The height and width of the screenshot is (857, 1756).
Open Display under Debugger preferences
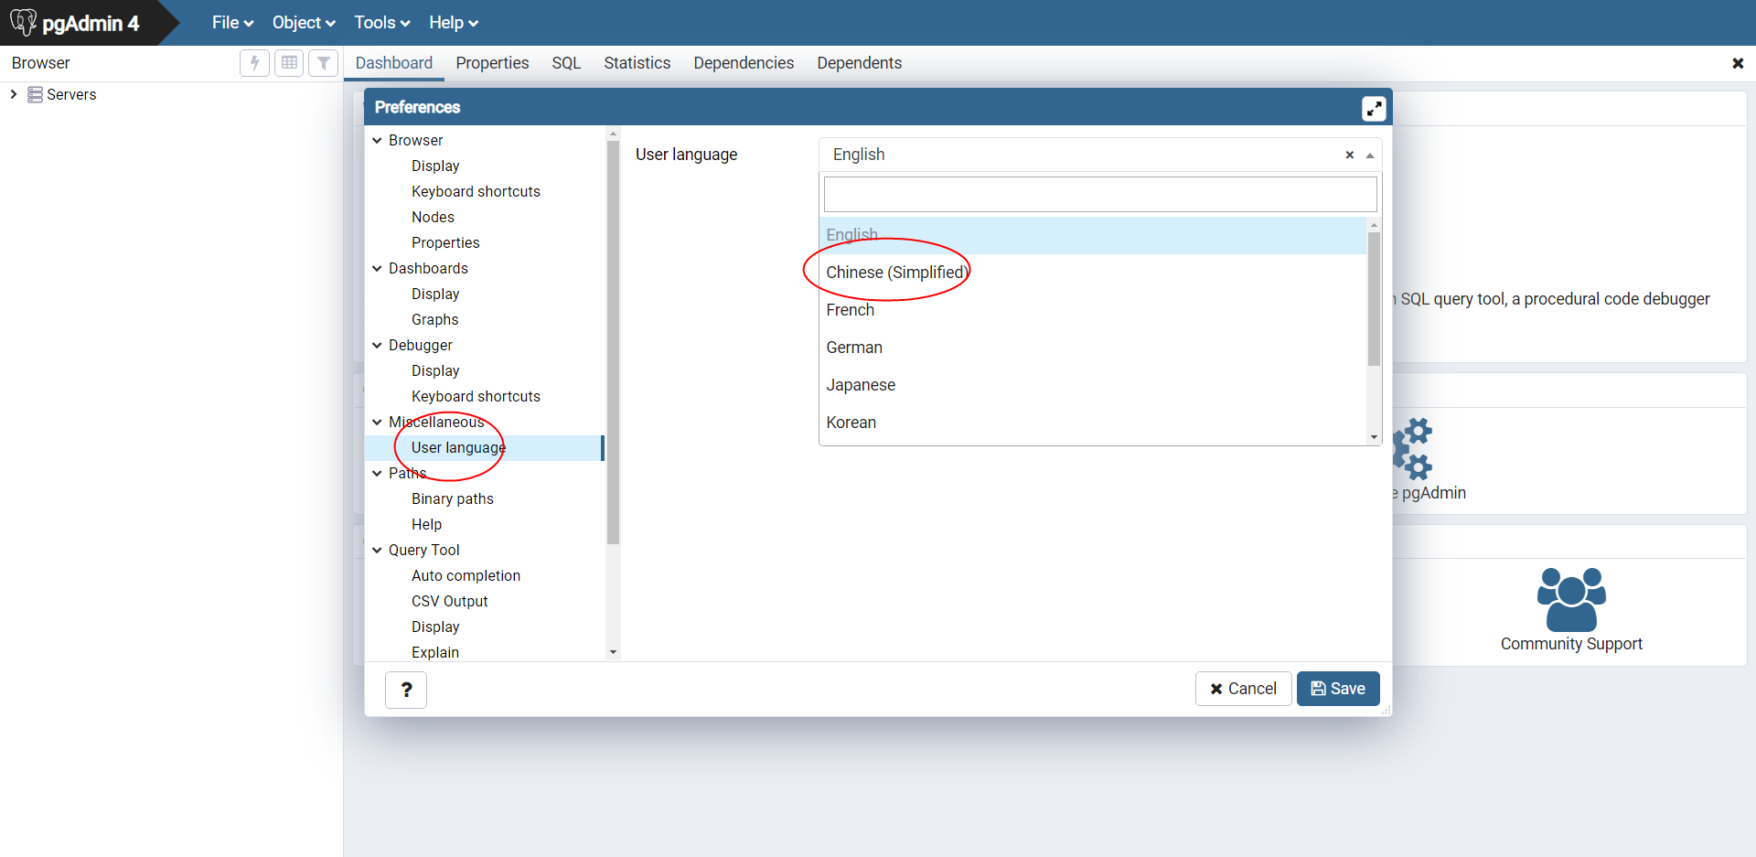tap(435, 370)
